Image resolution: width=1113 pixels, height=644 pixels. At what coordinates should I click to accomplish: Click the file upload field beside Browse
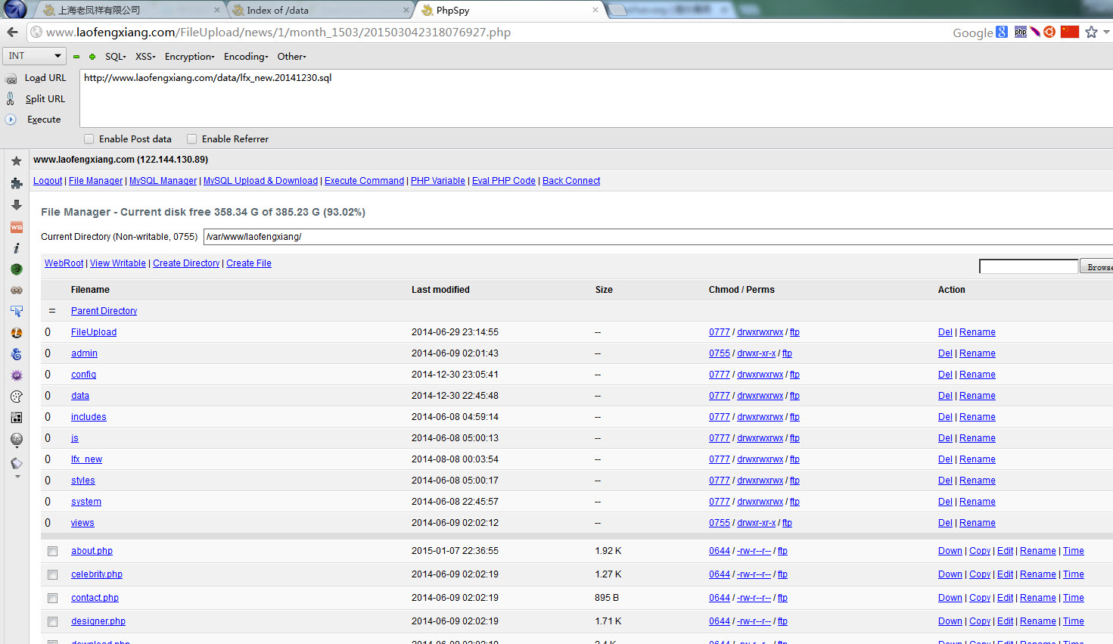(x=1028, y=266)
